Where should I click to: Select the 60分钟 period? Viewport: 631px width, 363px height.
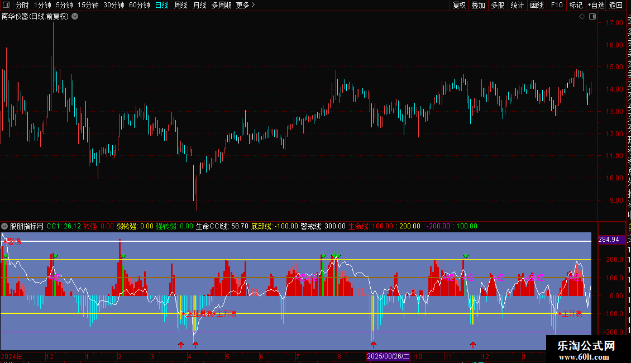pyautogui.click(x=140, y=5)
